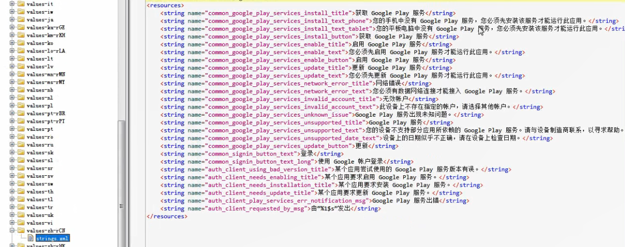
Task: Expand the values-ro folder node
Action: [12, 137]
